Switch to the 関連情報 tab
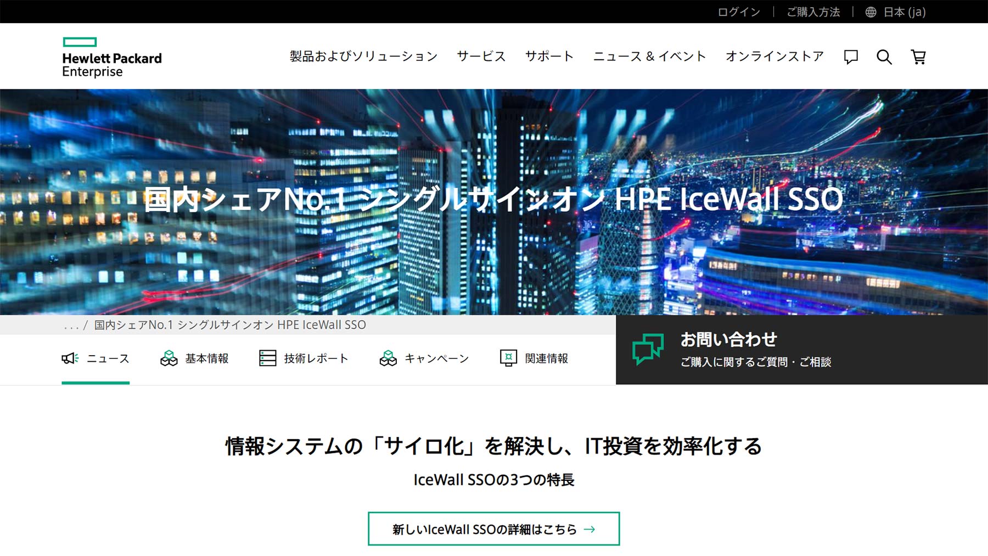 point(534,358)
